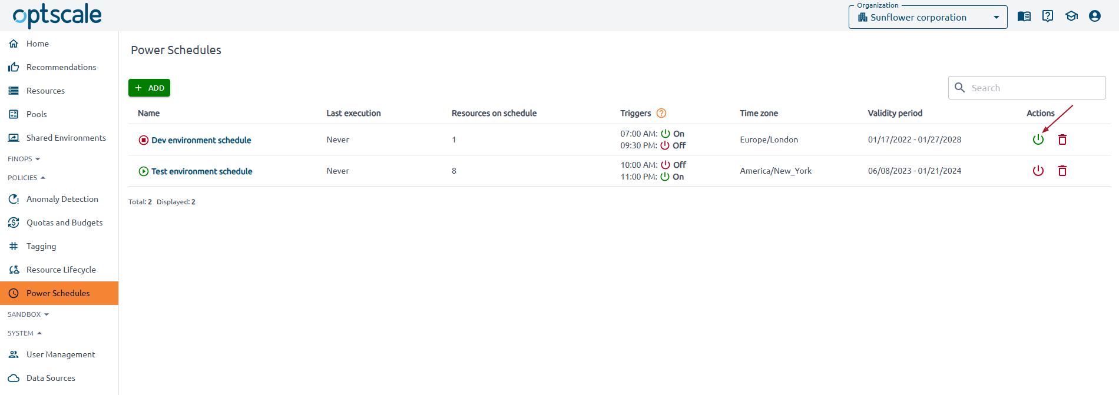
Task: Click the Name column header
Action: [149, 113]
